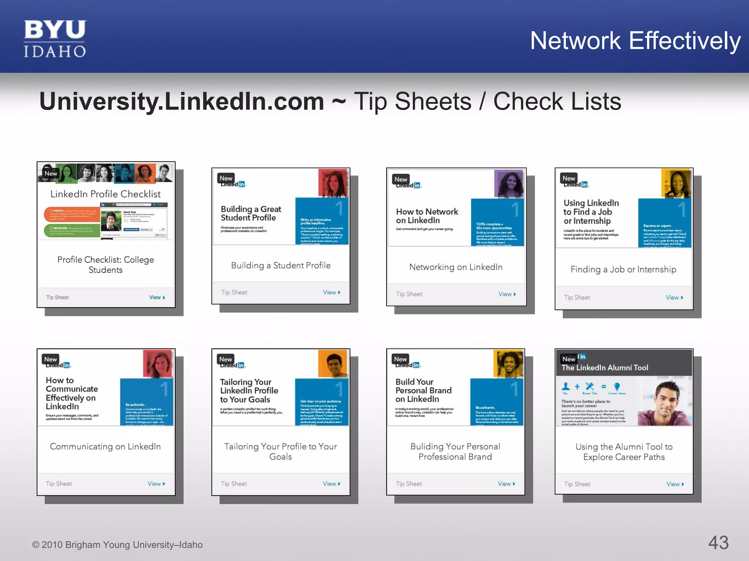The image size is (749, 561).
Task: Open How to Communicate Effectively thumbnail
Action: point(106,388)
